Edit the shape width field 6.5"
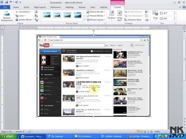186x139 pixels. point(168,19)
